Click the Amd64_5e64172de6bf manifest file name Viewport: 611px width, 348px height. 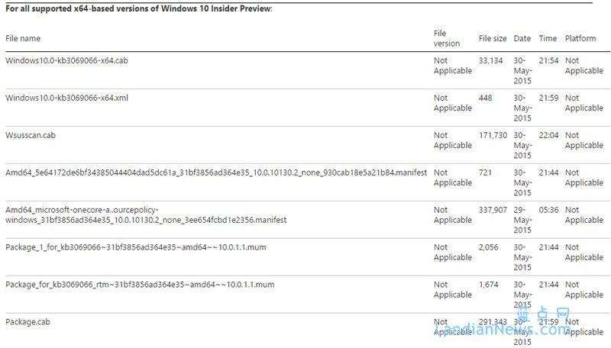point(216,172)
